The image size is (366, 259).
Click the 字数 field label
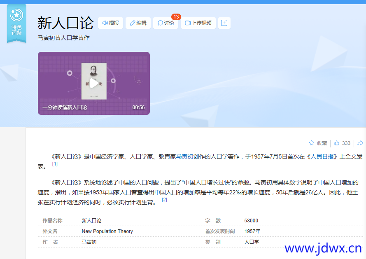pyautogui.click(x=213, y=220)
